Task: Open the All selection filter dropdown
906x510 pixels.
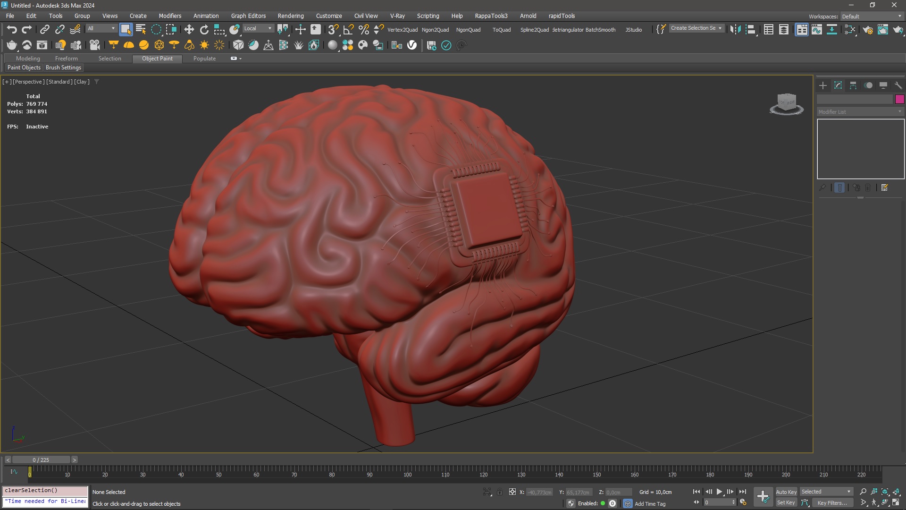Action: (x=101, y=28)
